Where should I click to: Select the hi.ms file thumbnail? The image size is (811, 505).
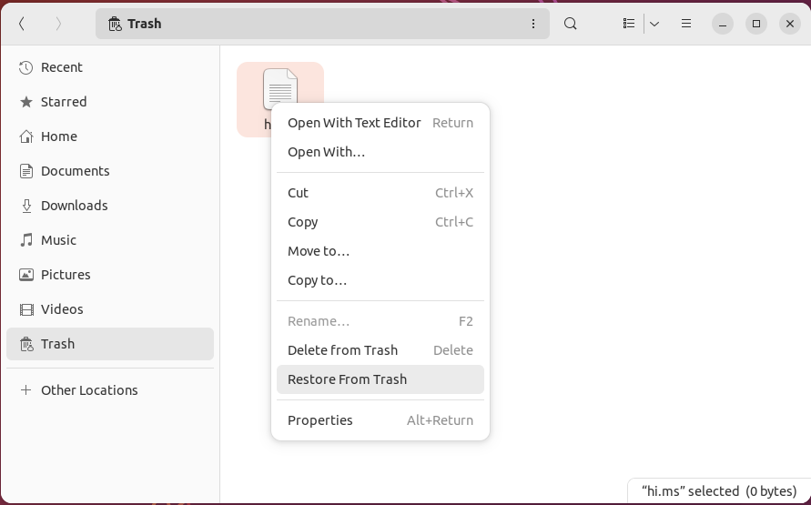click(x=280, y=89)
